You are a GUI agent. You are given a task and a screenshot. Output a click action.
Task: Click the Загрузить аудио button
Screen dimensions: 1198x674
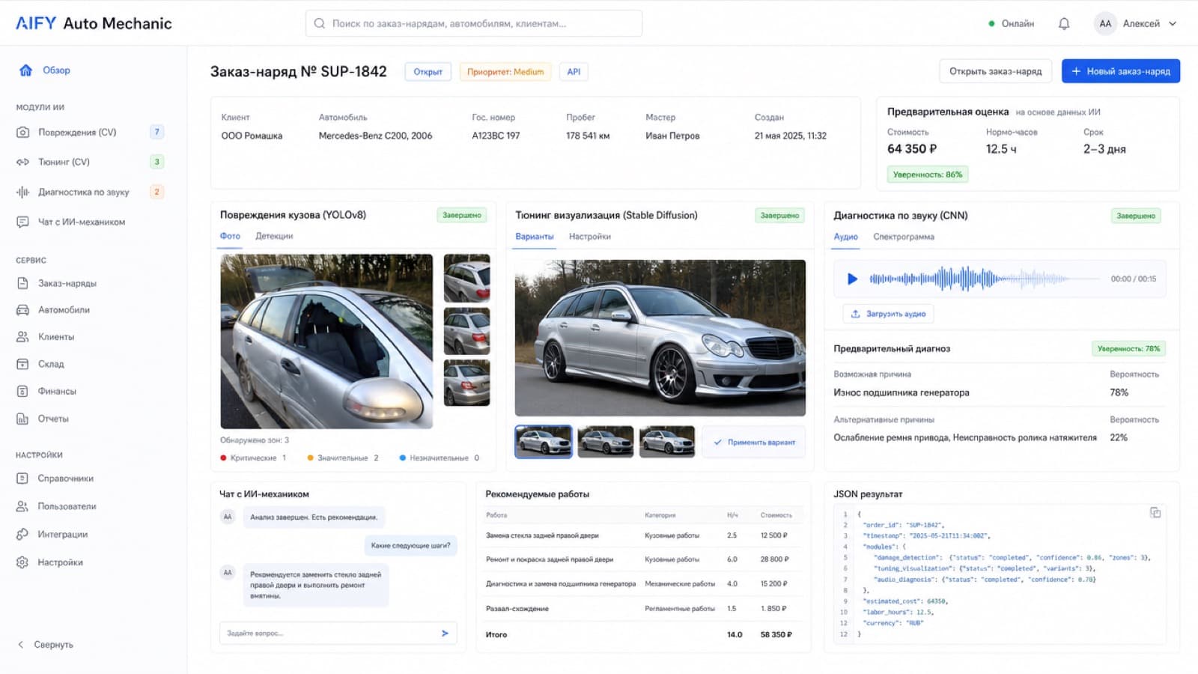(x=888, y=314)
